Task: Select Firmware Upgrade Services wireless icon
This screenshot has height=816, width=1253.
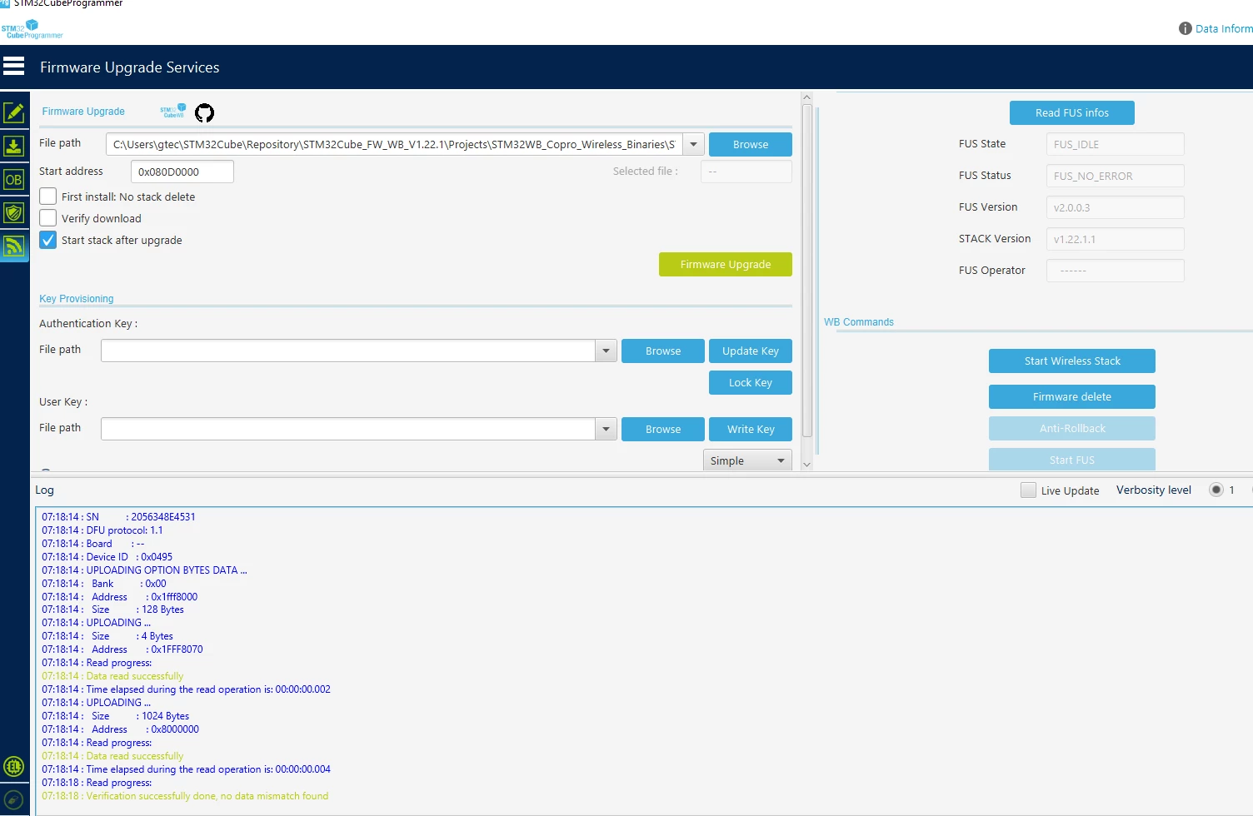Action: (14, 246)
